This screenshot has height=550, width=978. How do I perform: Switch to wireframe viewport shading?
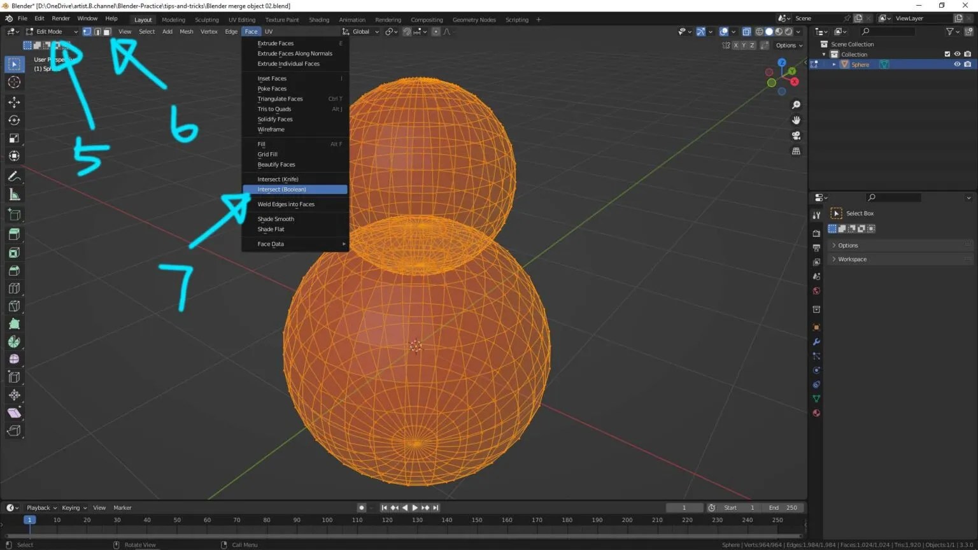759,31
